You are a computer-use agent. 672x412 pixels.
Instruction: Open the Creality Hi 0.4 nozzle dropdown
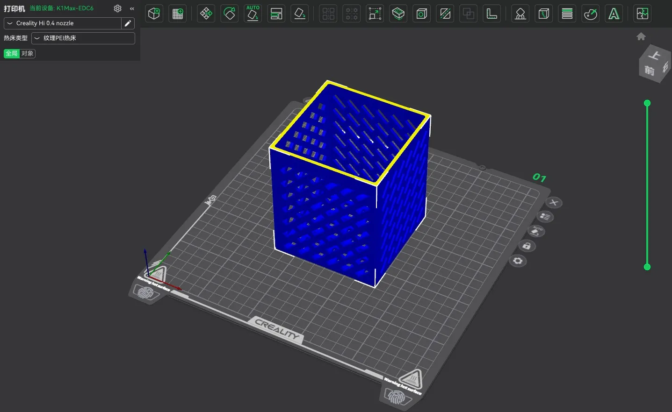coord(63,23)
